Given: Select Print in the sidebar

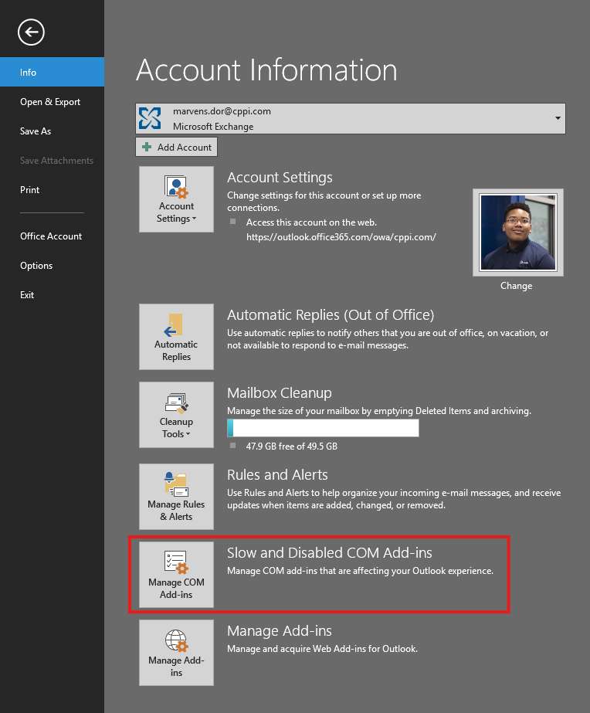Looking at the screenshot, I should pos(53,189).
